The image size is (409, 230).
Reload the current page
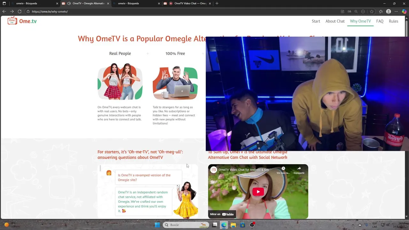pyautogui.click(x=19, y=11)
